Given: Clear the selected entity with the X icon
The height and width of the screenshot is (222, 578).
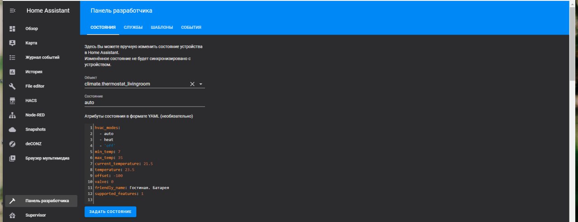Looking at the screenshot, I should click(192, 84).
